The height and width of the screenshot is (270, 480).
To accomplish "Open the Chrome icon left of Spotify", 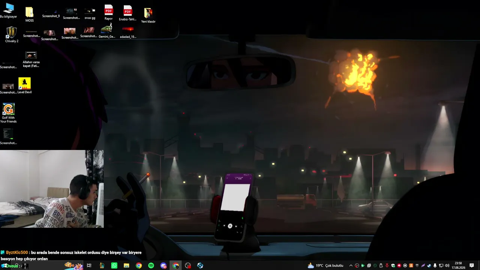I will coord(139,265).
